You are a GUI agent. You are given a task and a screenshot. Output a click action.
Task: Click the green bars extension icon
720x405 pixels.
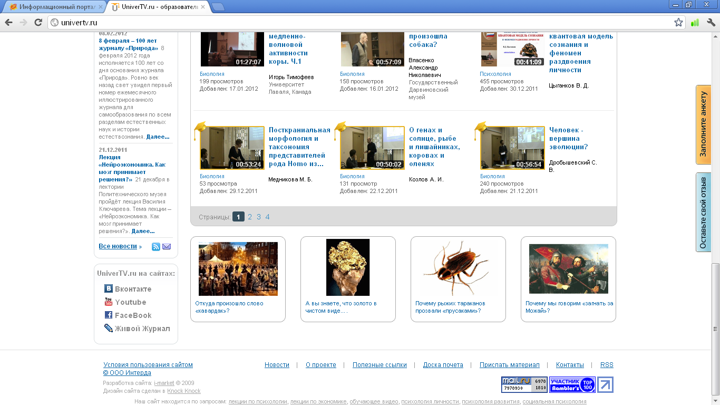tap(695, 23)
